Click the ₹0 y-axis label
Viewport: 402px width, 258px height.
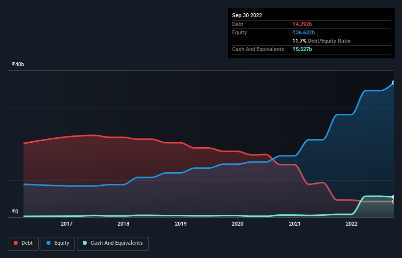point(15,211)
